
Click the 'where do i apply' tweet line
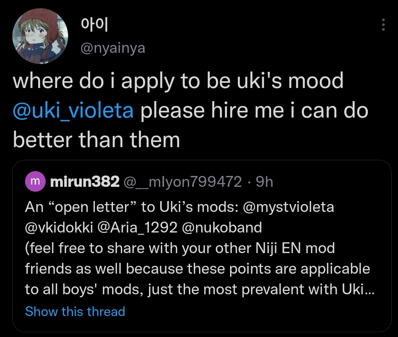pos(178,81)
